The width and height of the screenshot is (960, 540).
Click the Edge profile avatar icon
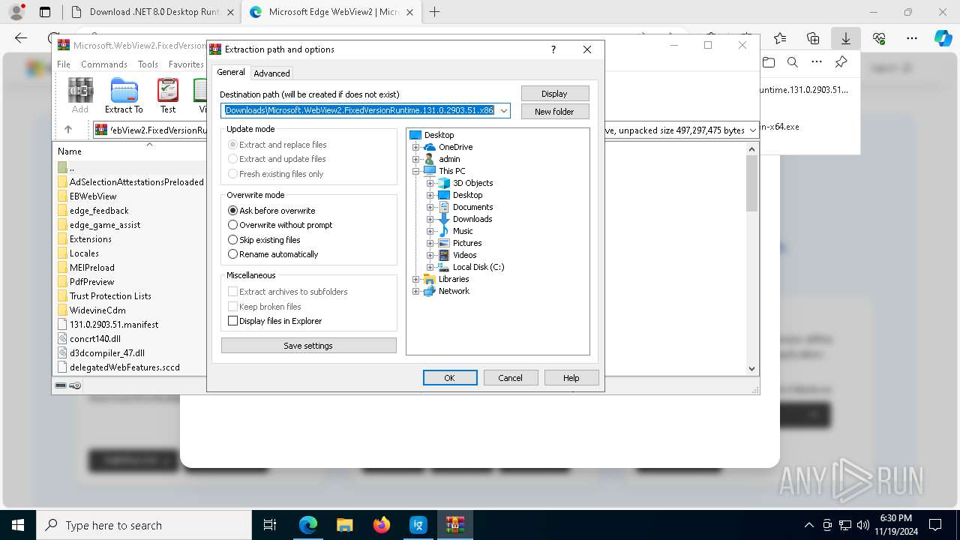coord(16,12)
